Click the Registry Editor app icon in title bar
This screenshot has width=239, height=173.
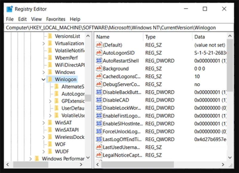tap(10, 9)
